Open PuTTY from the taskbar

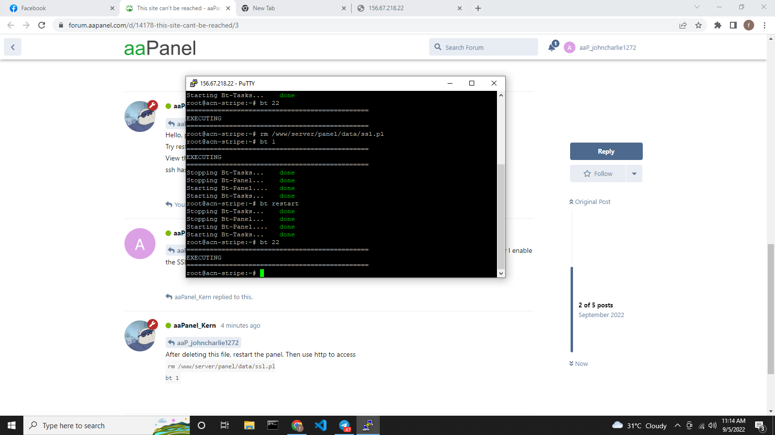(x=368, y=425)
